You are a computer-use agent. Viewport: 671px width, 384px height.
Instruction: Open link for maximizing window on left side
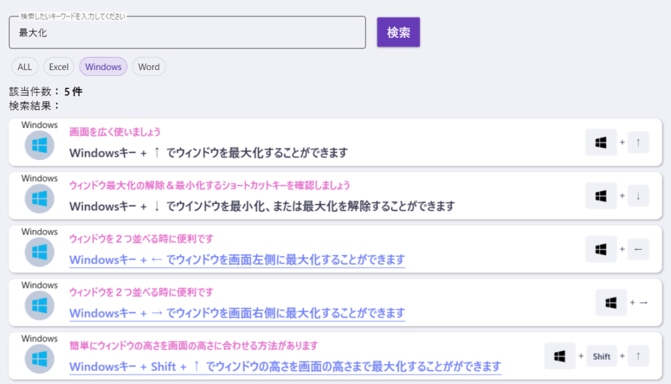[237, 260]
